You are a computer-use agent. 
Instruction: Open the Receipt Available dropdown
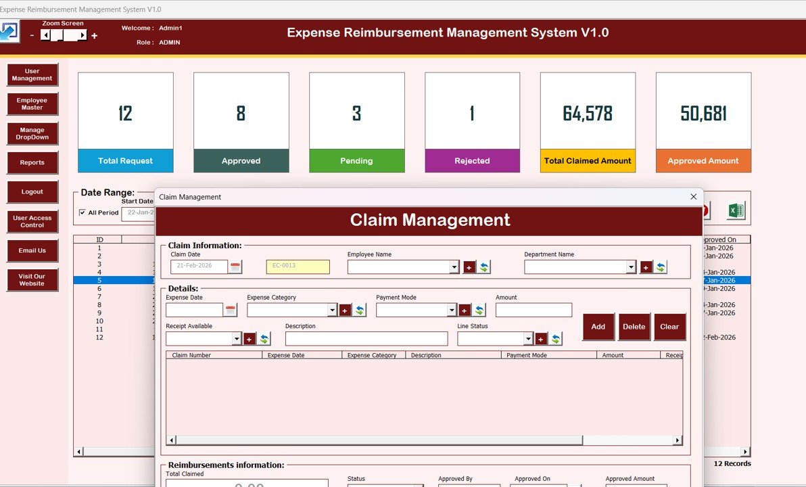tap(237, 338)
